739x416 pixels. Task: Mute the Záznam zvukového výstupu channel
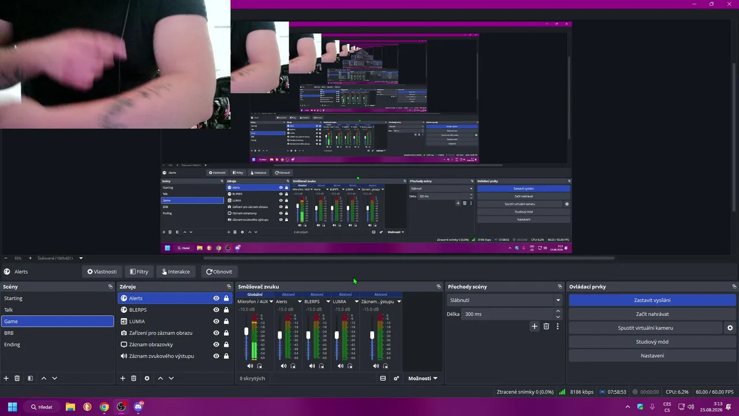click(x=376, y=366)
